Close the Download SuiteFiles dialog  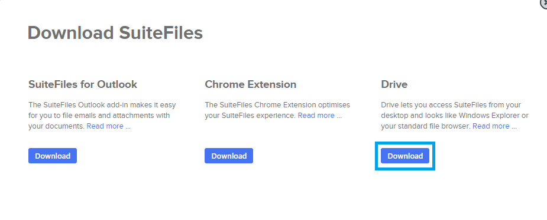coord(545,2)
